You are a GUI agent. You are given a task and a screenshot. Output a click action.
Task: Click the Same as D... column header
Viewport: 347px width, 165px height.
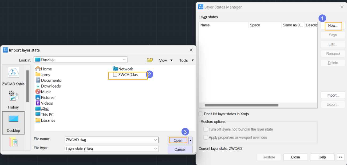pyautogui.click(x=293, y=25)
